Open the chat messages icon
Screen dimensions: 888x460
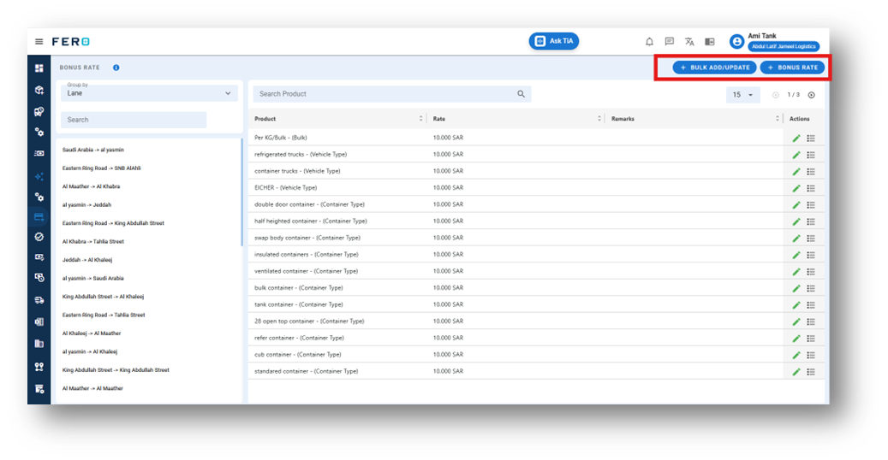point(670,41)
